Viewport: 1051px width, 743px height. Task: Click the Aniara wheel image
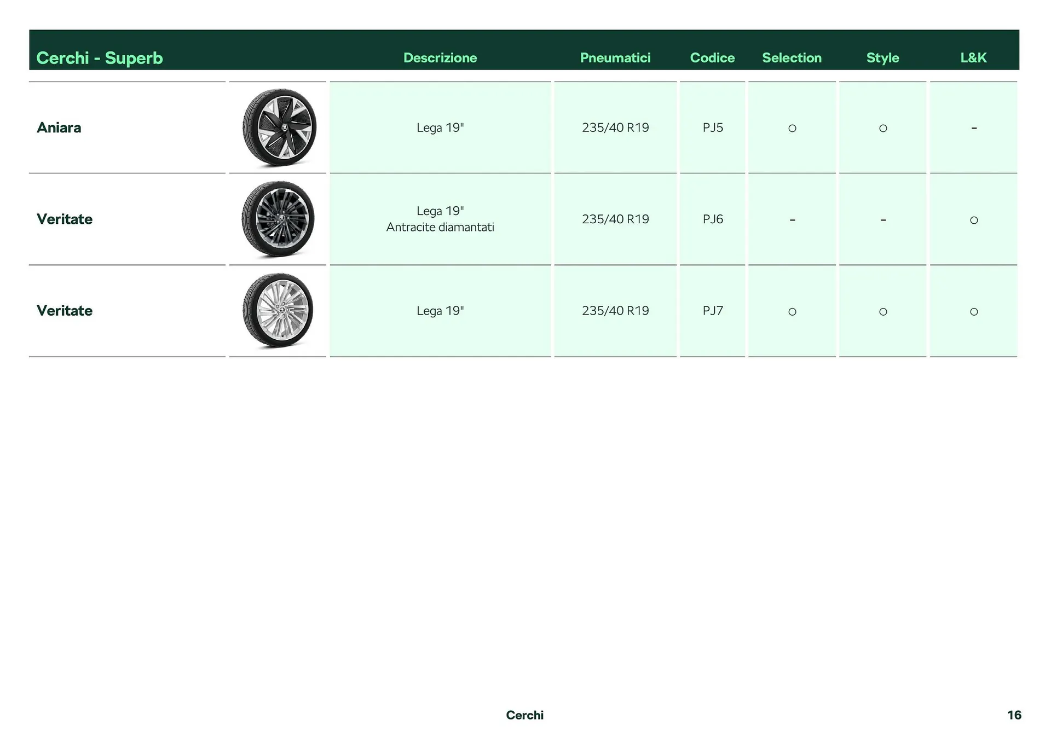click(x=279, y=127)
